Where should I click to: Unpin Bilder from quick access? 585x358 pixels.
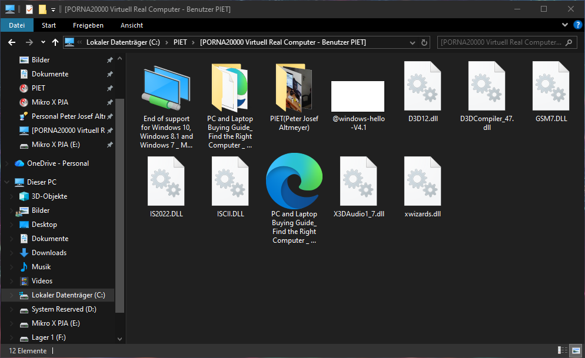[x=109, y=60]
